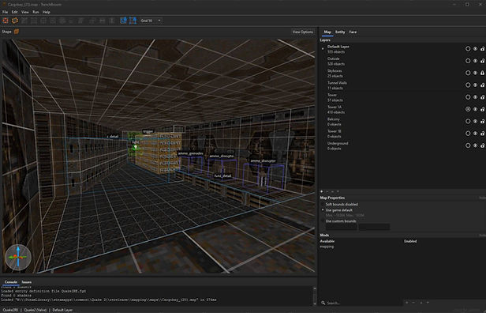Screen dimensions: 486x313
Task: Set Tower layer as active via radio
Action: [x=468, y=97]
